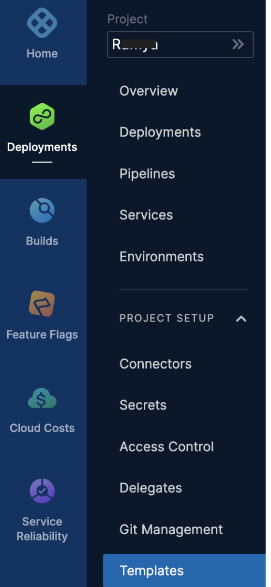This screenshot has height=587, width=271.
Task: Click the highlighted Templates item
Action: click(184, 571)
